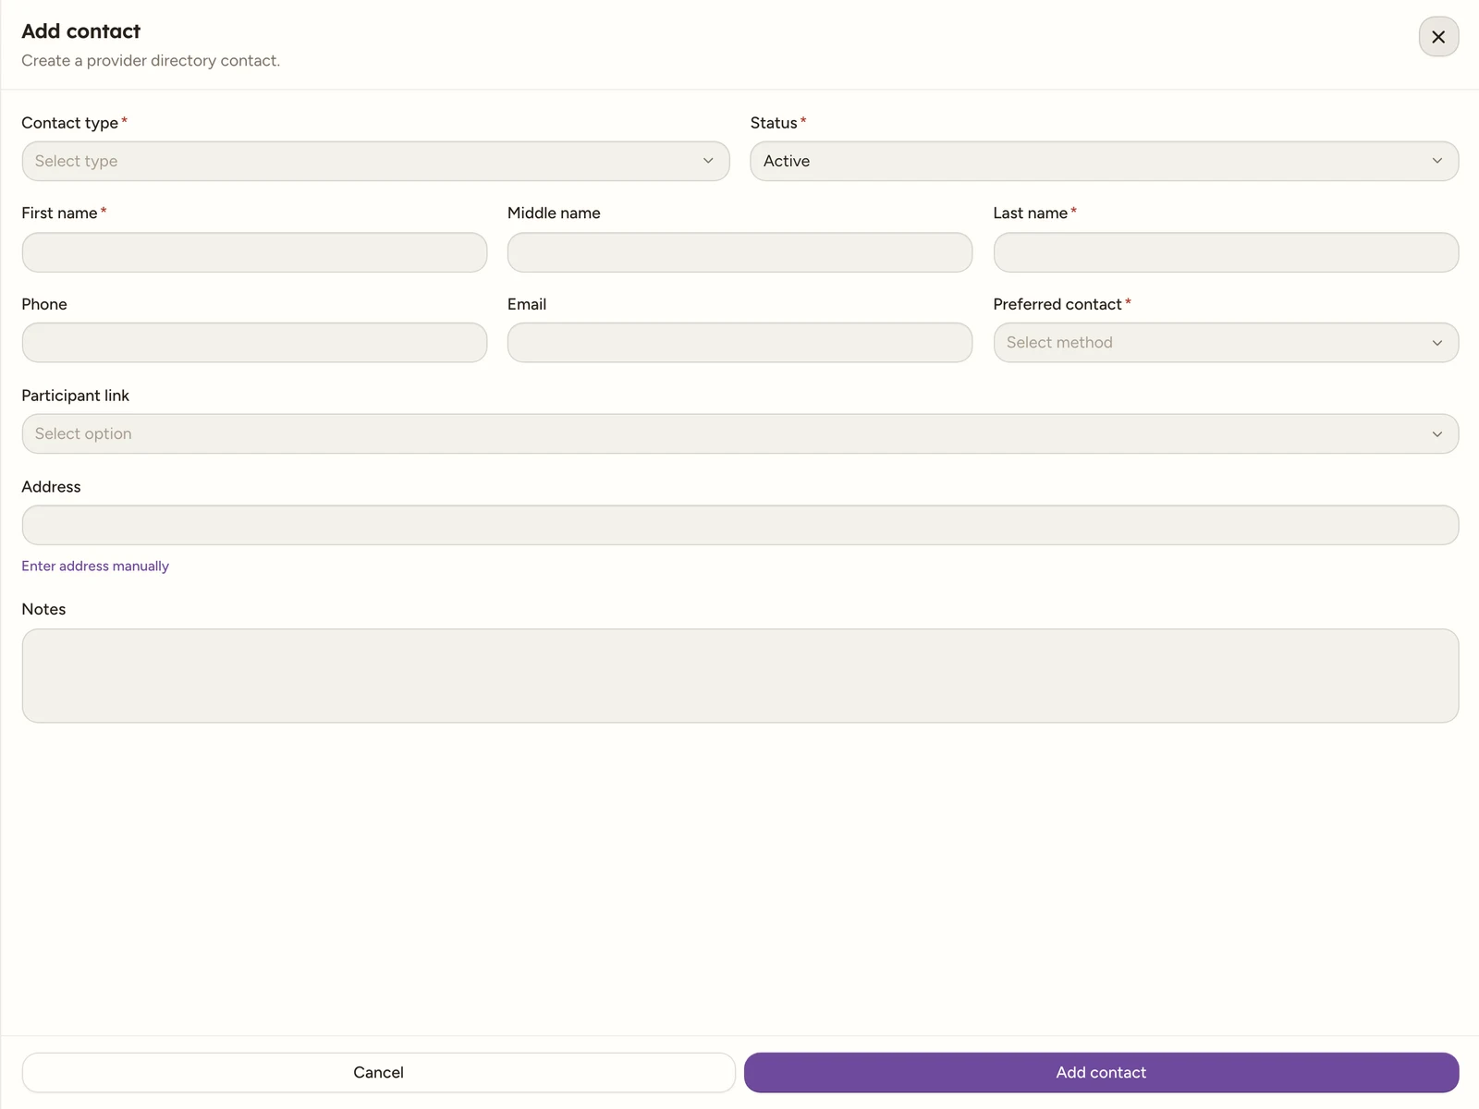Click the 'Create a provider directory contact.' subtitle
This screenshot has height=1109, width=1479.
[x=151, y=60]
